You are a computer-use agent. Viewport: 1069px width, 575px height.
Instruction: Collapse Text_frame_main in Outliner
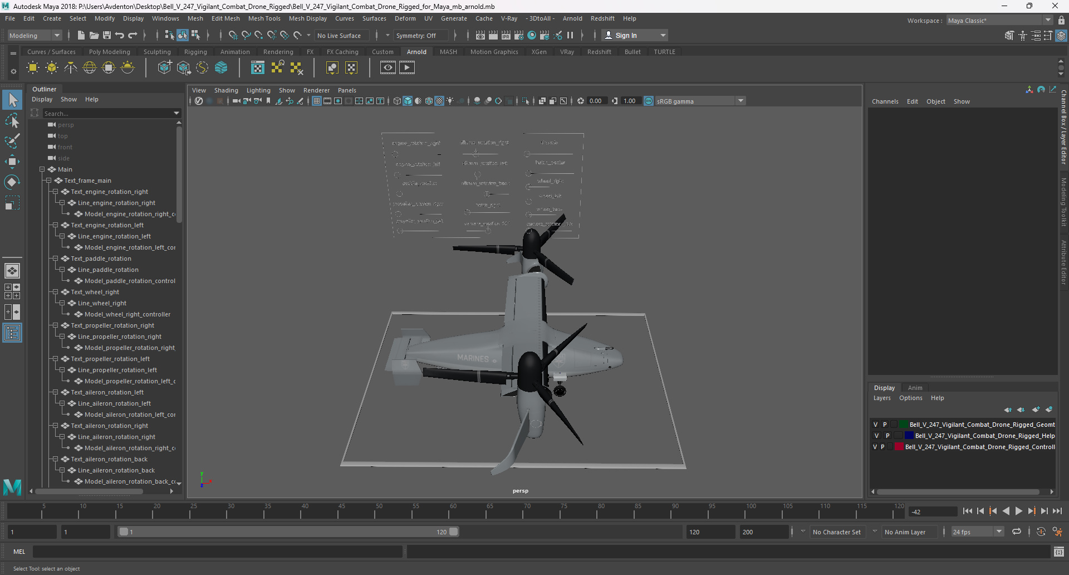(x=48, y=181)
